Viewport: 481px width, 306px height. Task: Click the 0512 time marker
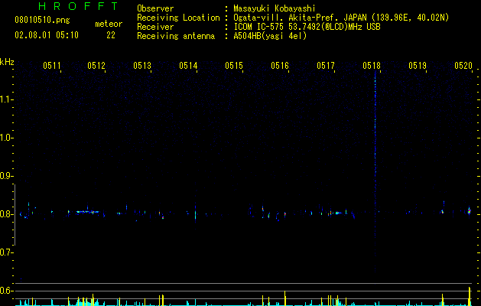coord(96,66)
